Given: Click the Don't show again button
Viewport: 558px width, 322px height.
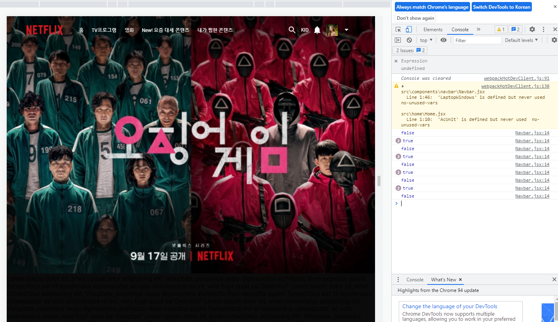Looking at the screenshot, I should (415, 18).
